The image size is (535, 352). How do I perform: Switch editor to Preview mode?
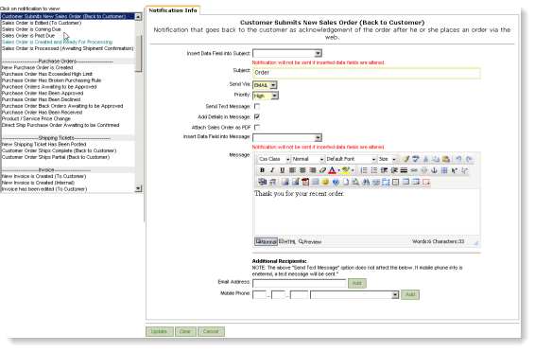coord(310,241)
